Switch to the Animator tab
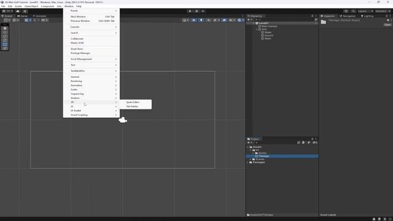Viewport: 393px width, 221px height. coord(39,16)
